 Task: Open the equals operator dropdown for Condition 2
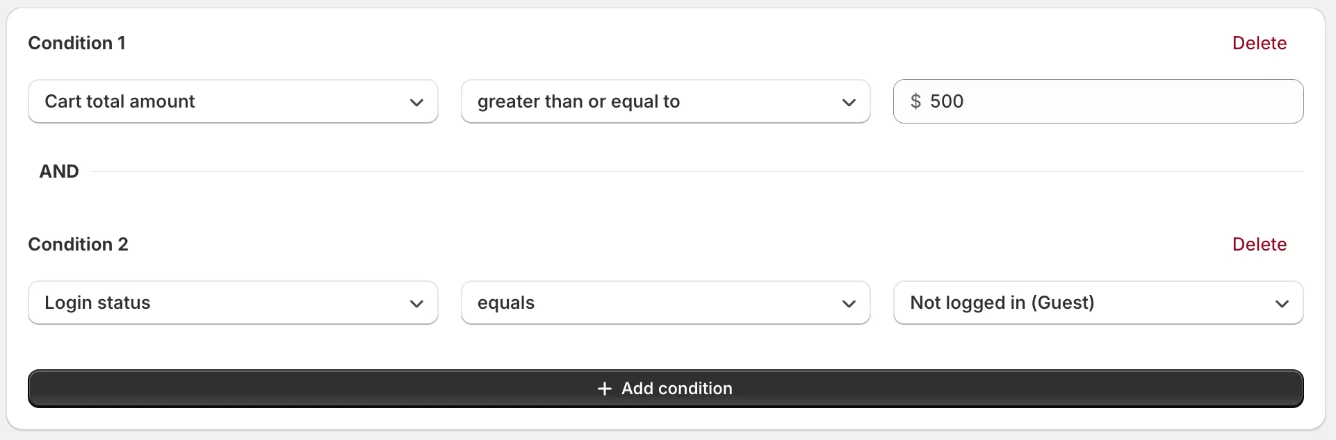coord(665,303)
